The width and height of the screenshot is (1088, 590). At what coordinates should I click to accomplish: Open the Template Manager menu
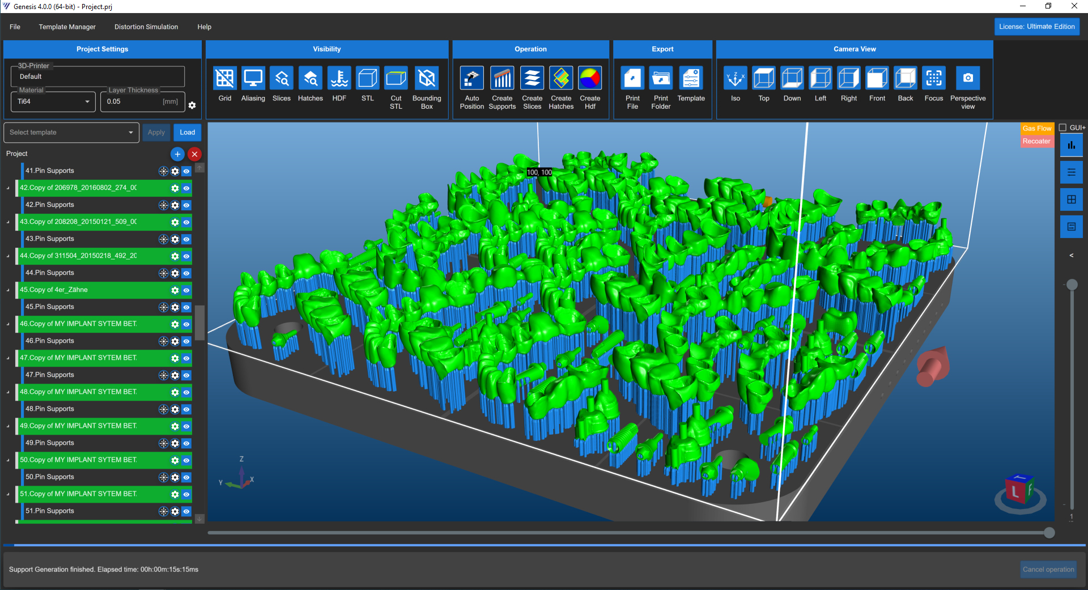point(67,27)
